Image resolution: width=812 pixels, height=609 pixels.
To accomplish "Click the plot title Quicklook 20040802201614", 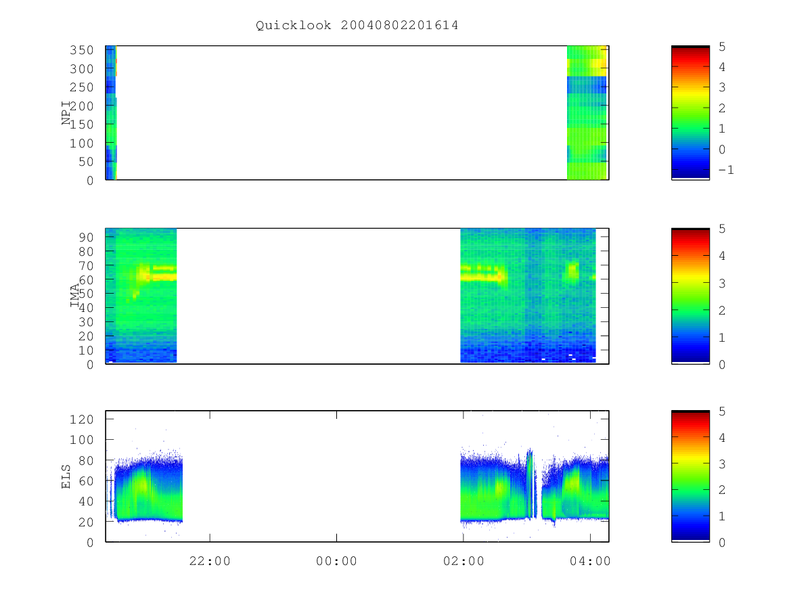I will [357, 26].
